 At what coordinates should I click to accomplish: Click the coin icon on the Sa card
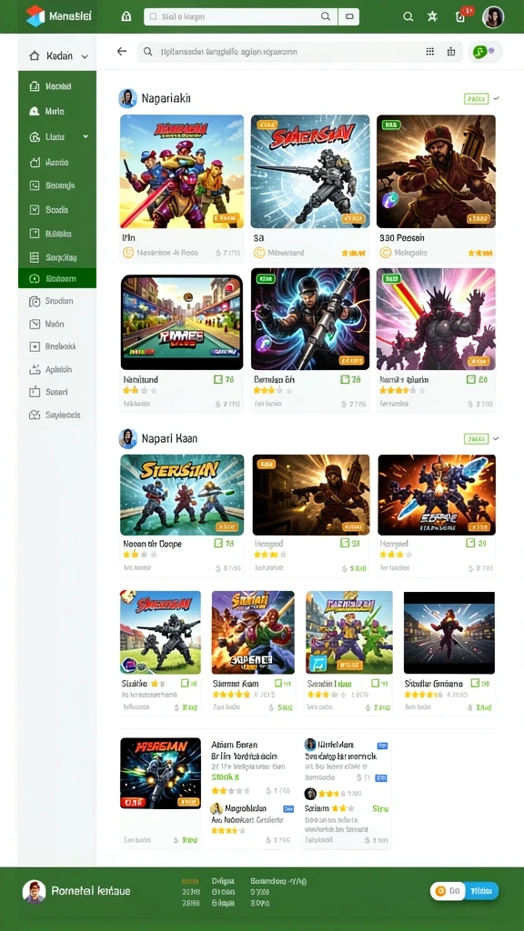click(x=259, y=253)
